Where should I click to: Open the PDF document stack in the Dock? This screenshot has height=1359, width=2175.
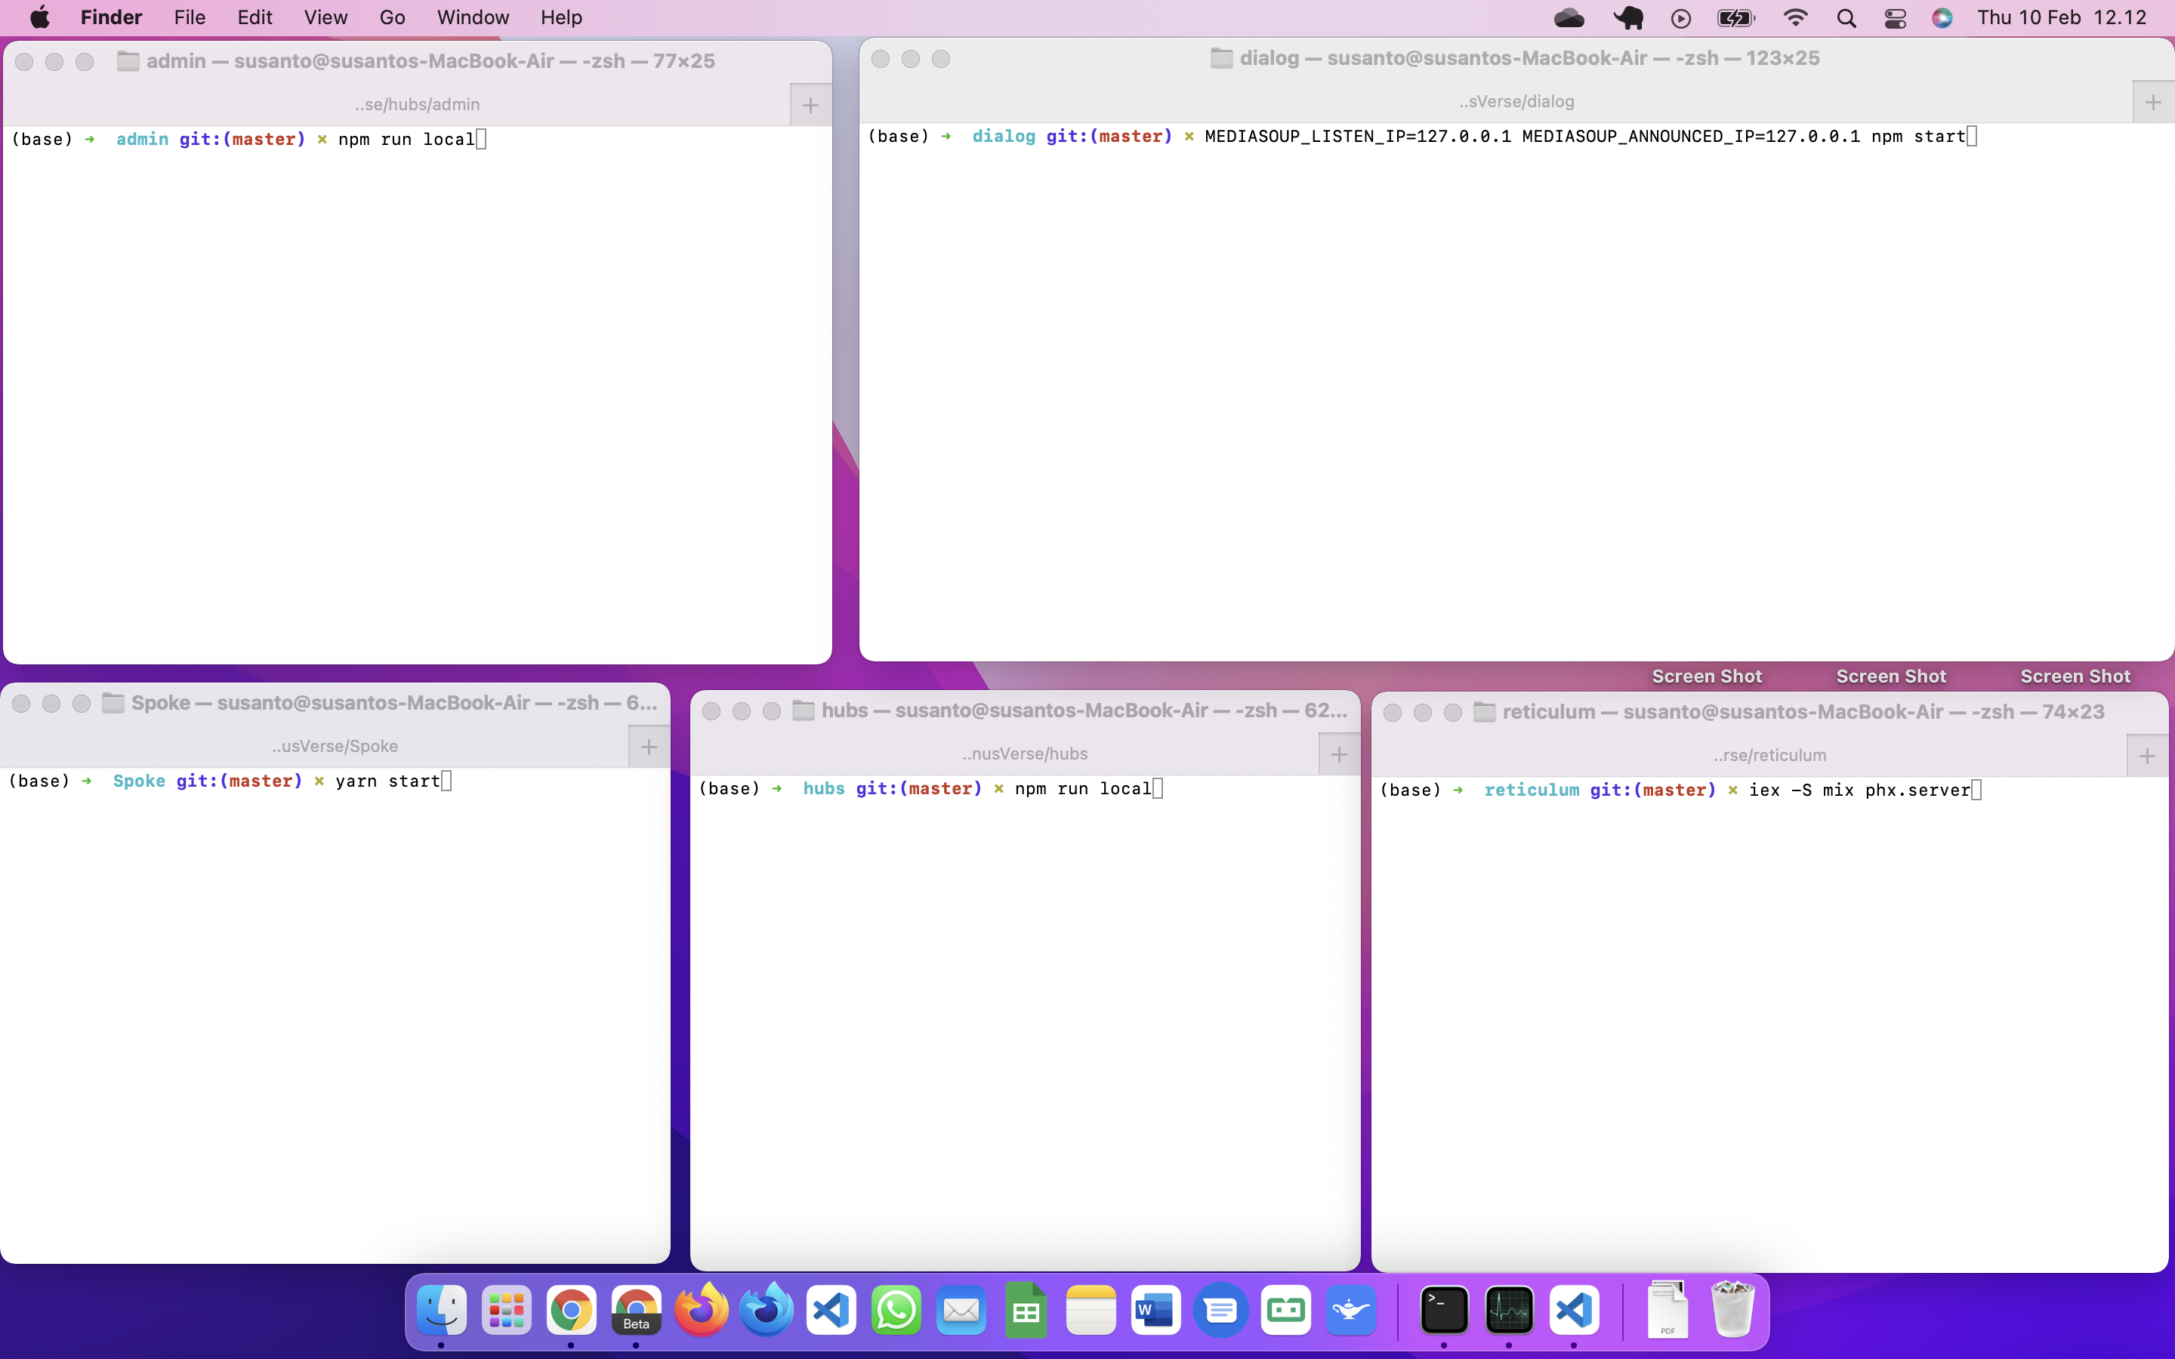click(x=1668, y=1311)
